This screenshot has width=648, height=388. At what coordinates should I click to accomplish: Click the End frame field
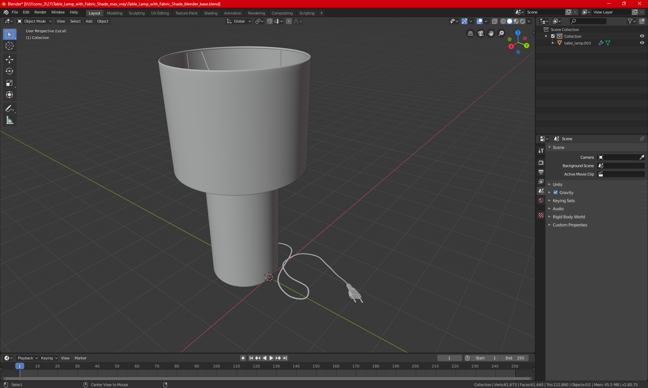coord(515,358)
